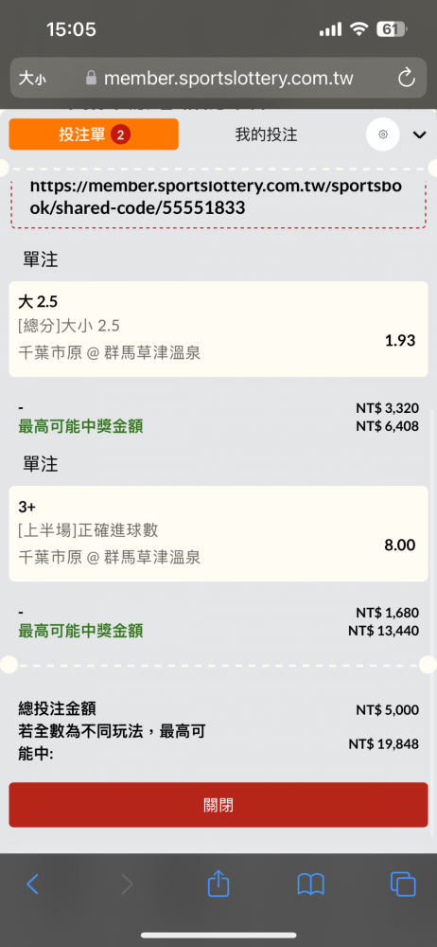Switch to 我的投注 tab
Image resolution: width=437 pixels, height=947 pixels.
coord(266,134)
